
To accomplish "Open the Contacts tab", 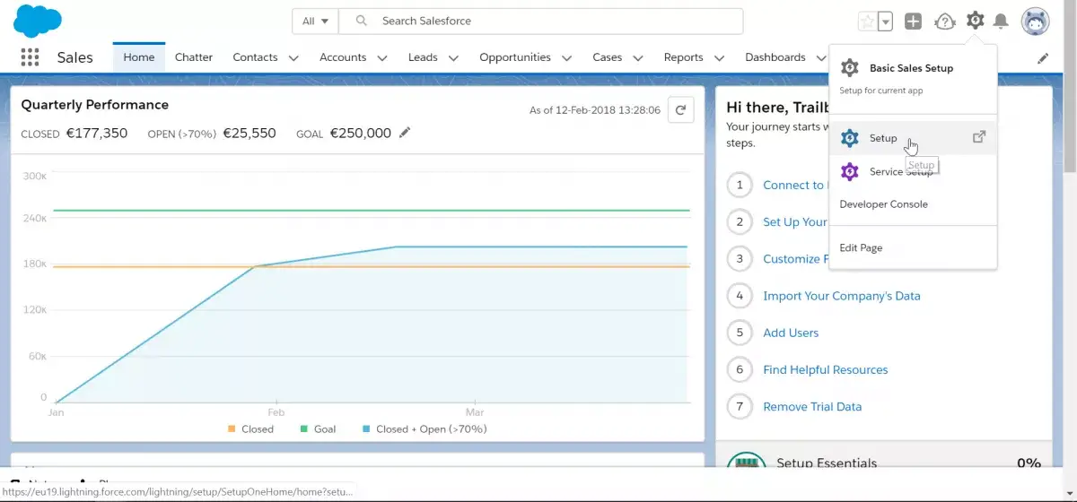I will coord(255,57).
